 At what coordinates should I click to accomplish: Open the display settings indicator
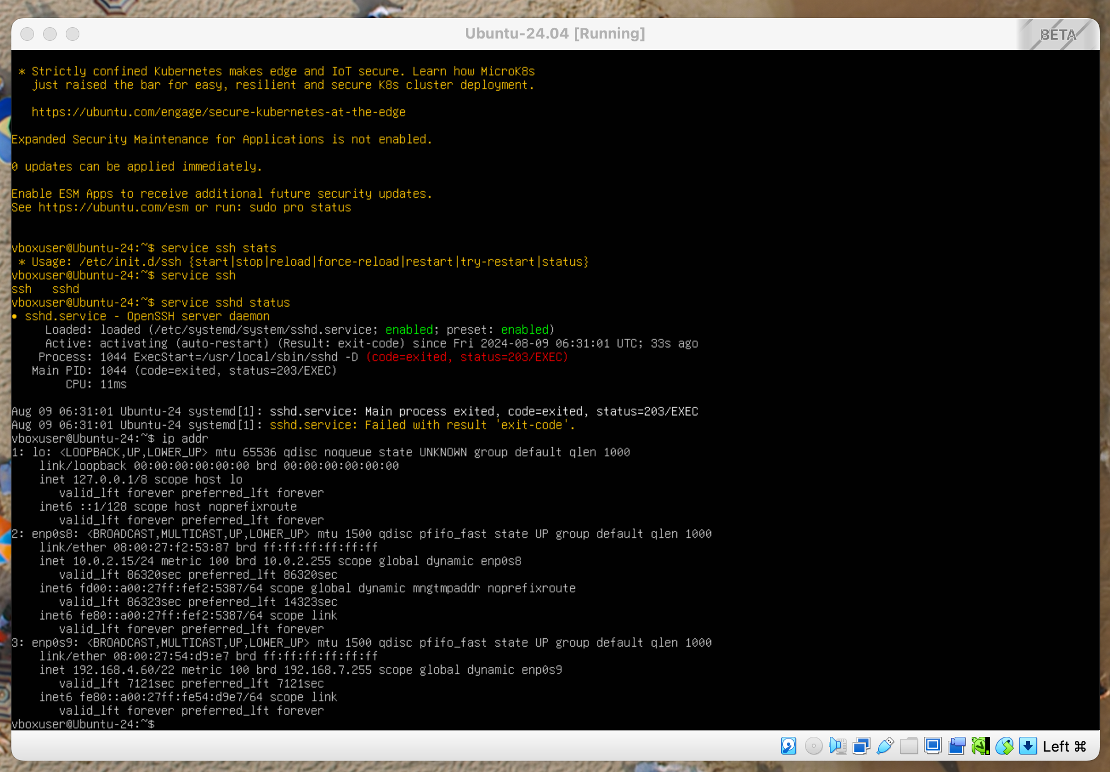click(933, 746)
